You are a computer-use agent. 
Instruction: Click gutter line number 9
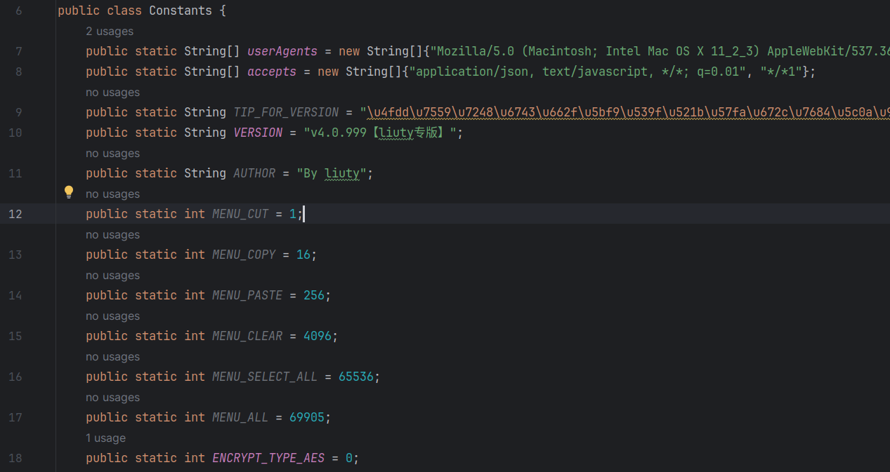tap(18, 113)
